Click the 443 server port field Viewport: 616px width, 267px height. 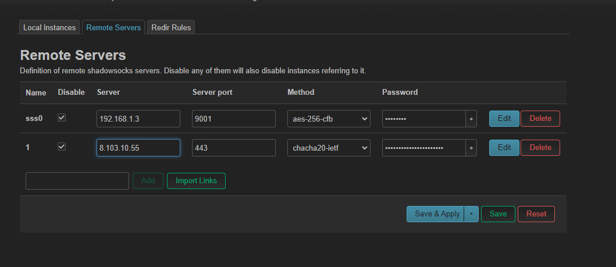(234, 148)
